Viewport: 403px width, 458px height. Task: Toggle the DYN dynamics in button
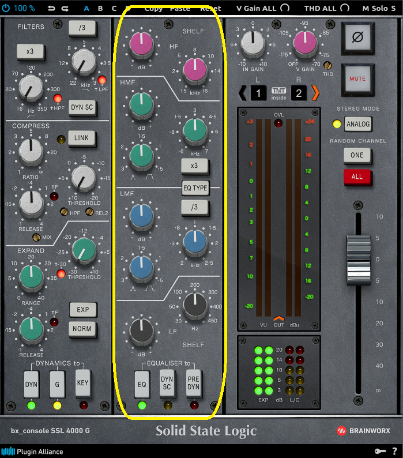(31, 384)
